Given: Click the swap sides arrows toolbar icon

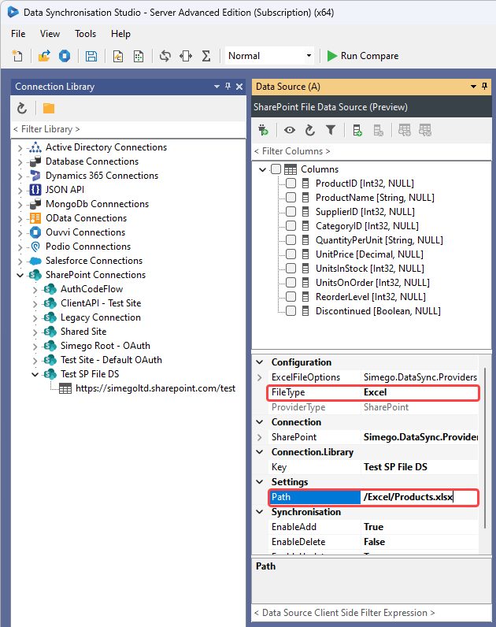Looking at the screenshot, I should (186, 56).
